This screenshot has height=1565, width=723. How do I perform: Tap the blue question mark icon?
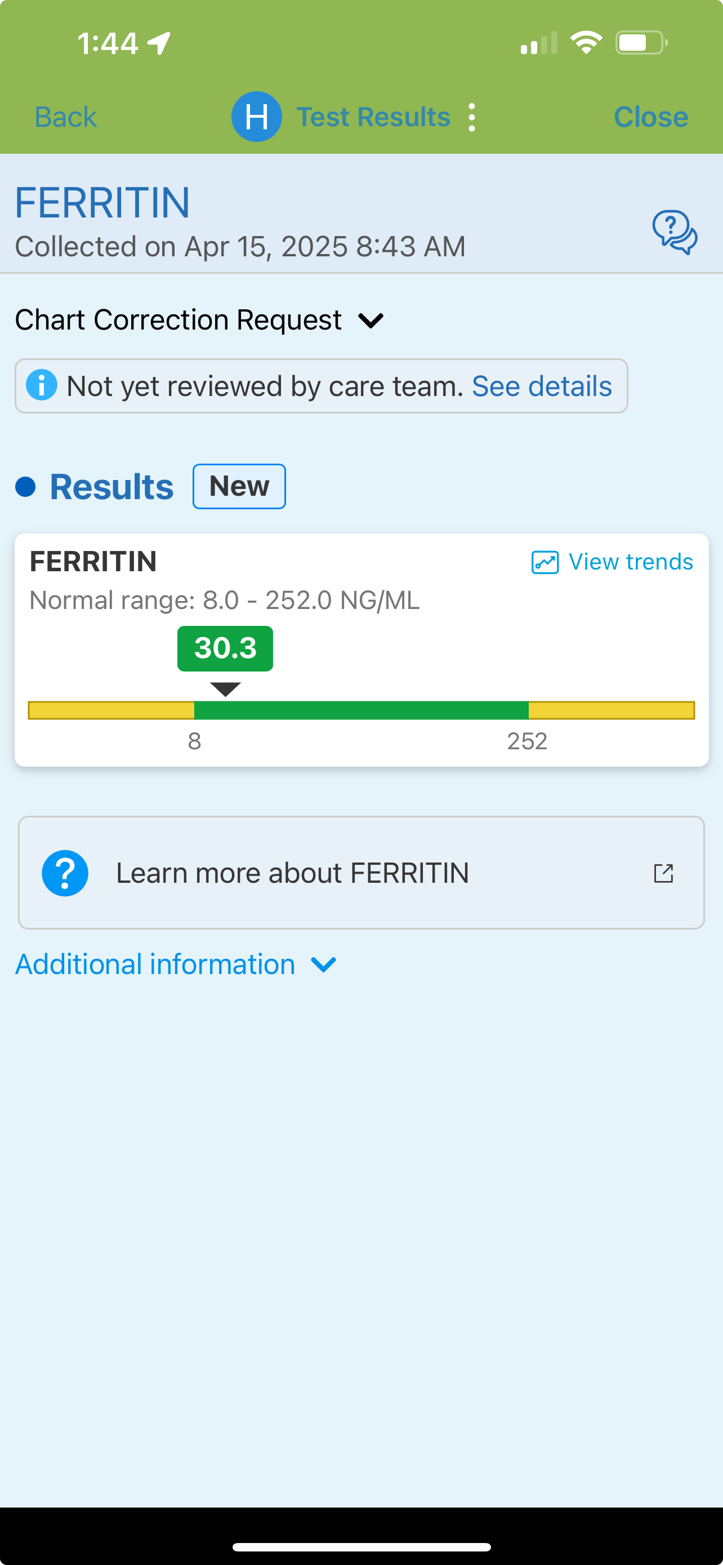(x=65, y=873)
